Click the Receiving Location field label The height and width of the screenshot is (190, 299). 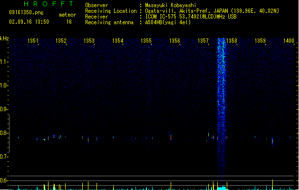tap(111, 11)
